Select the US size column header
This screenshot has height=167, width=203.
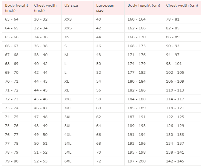point(77,8)
